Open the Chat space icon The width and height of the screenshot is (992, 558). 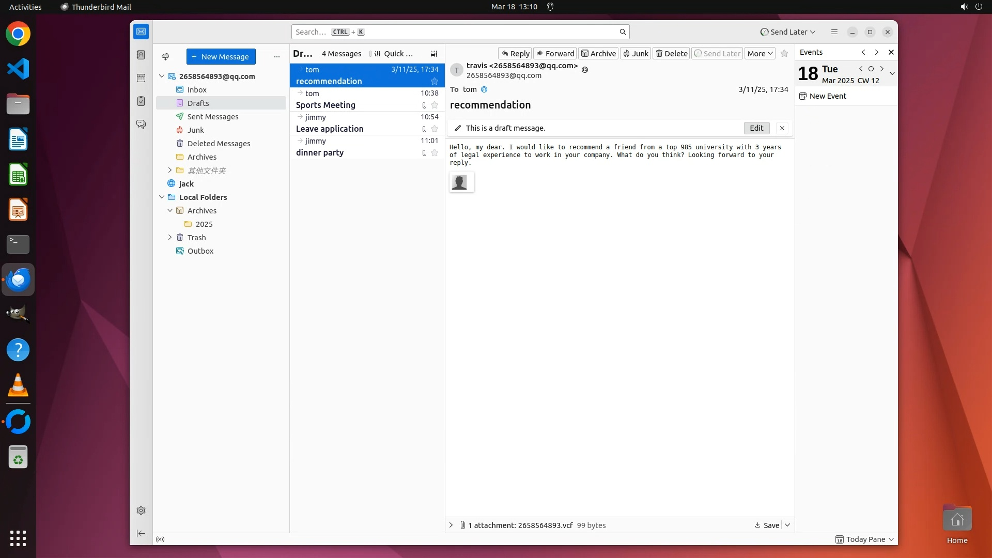(141, 125)
